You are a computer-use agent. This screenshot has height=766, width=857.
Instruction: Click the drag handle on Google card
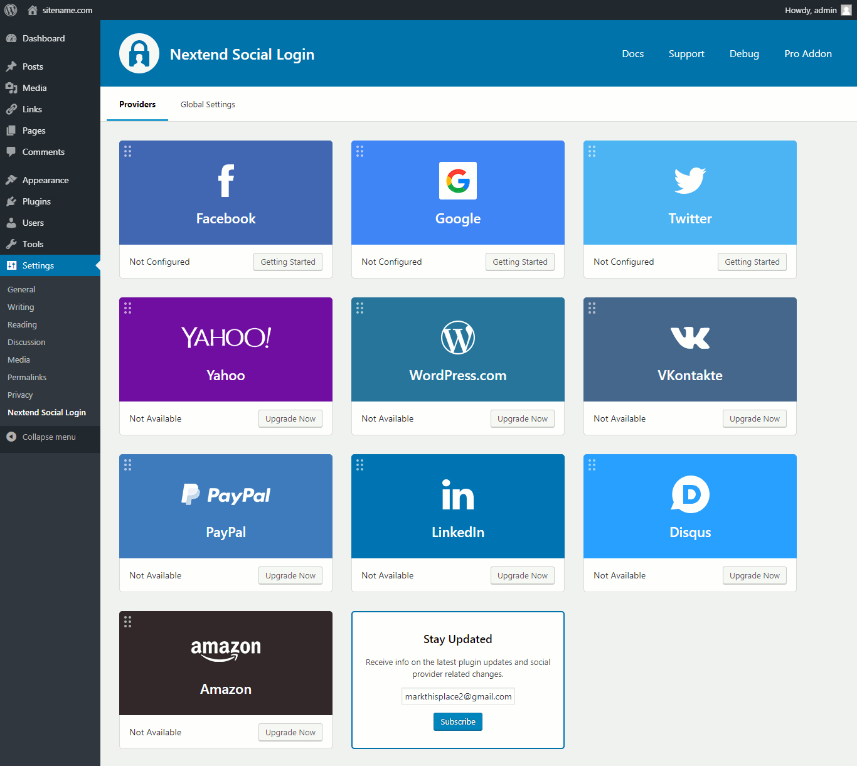tap(360, 151)
